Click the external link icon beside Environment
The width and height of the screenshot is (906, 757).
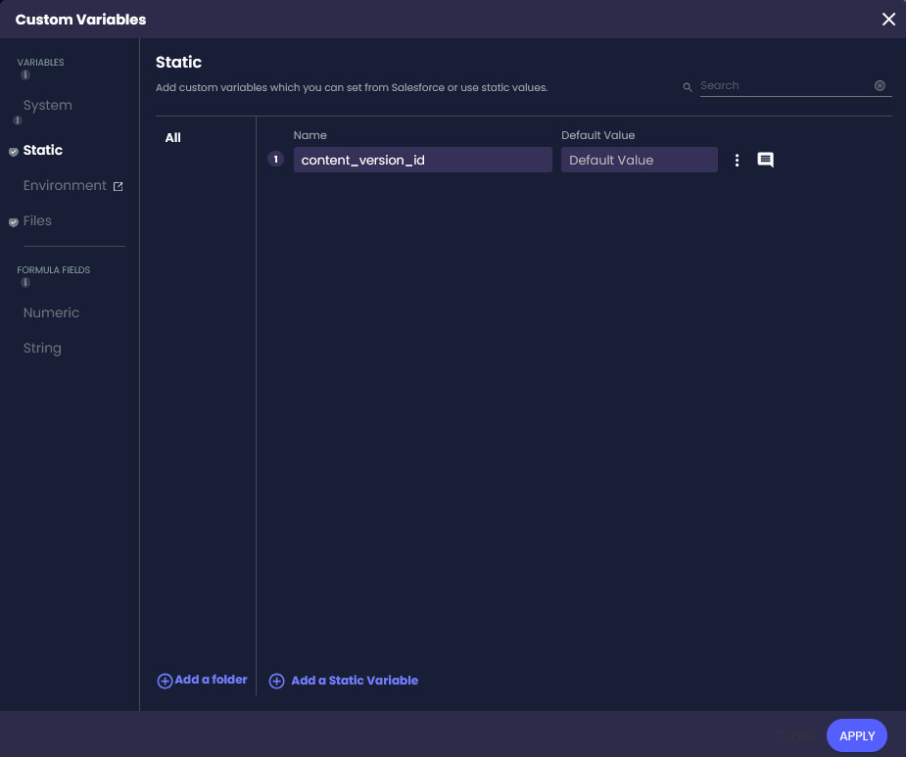click(x=118, y=186)
